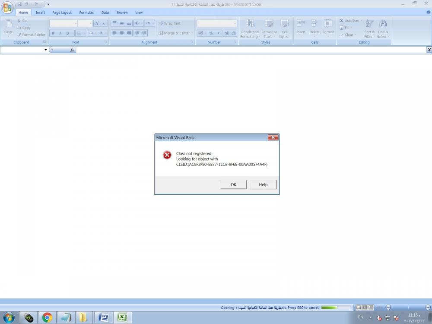Viewport: 432px width, 324px height.
Task: Open the Review tab
Action: click(122, 13)
